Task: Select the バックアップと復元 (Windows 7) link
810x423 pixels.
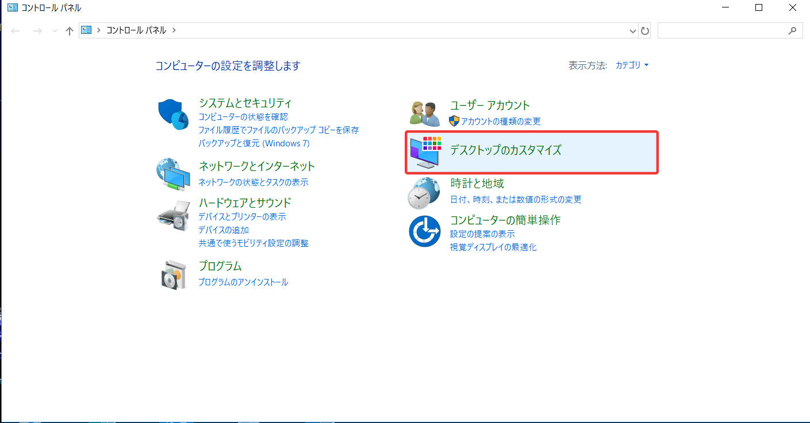Action: tap(254, 143)
